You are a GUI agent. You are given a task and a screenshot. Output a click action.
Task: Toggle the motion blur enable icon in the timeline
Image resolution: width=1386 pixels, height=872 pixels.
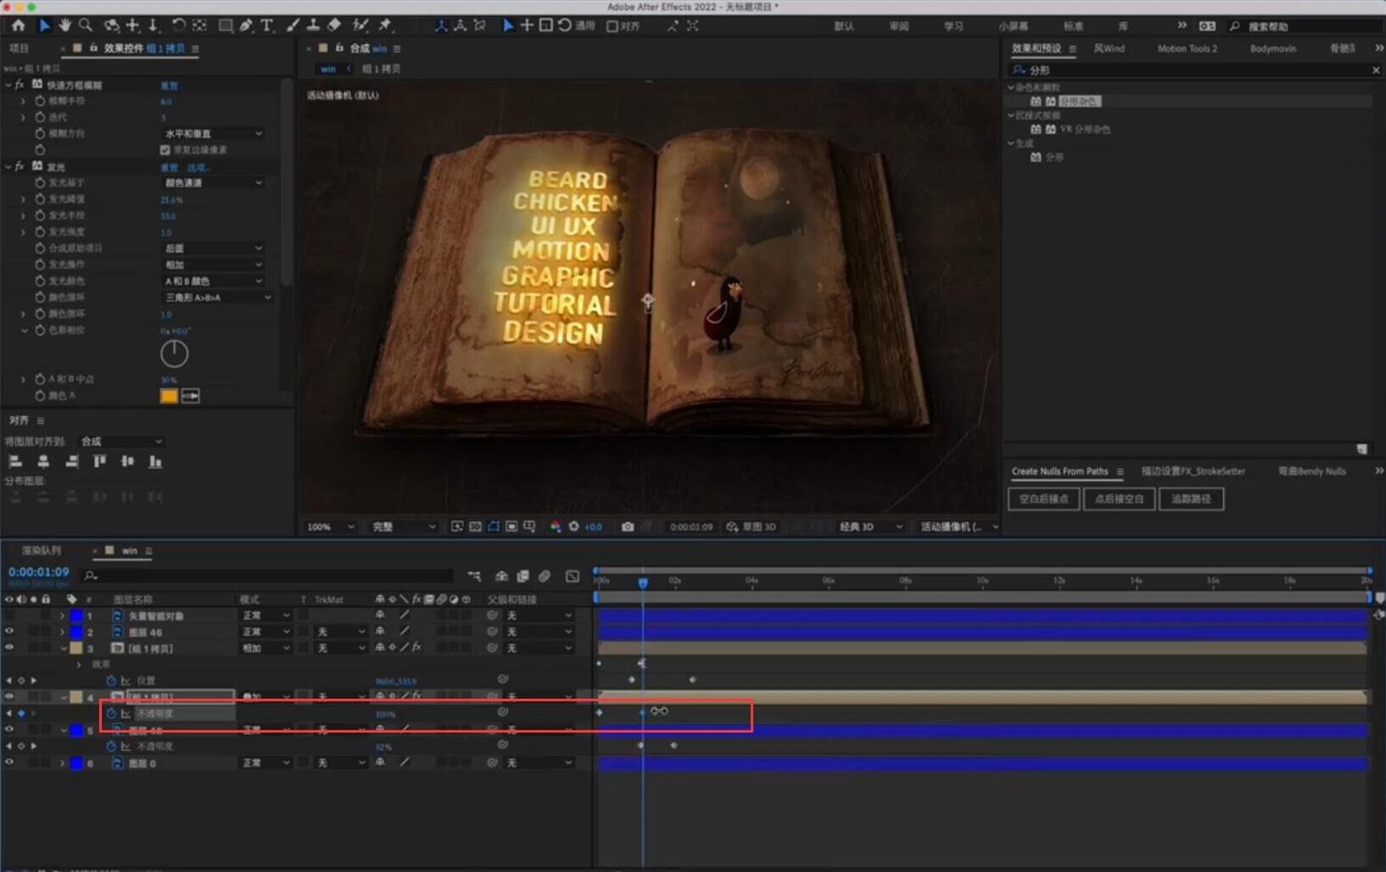[545, 576]
